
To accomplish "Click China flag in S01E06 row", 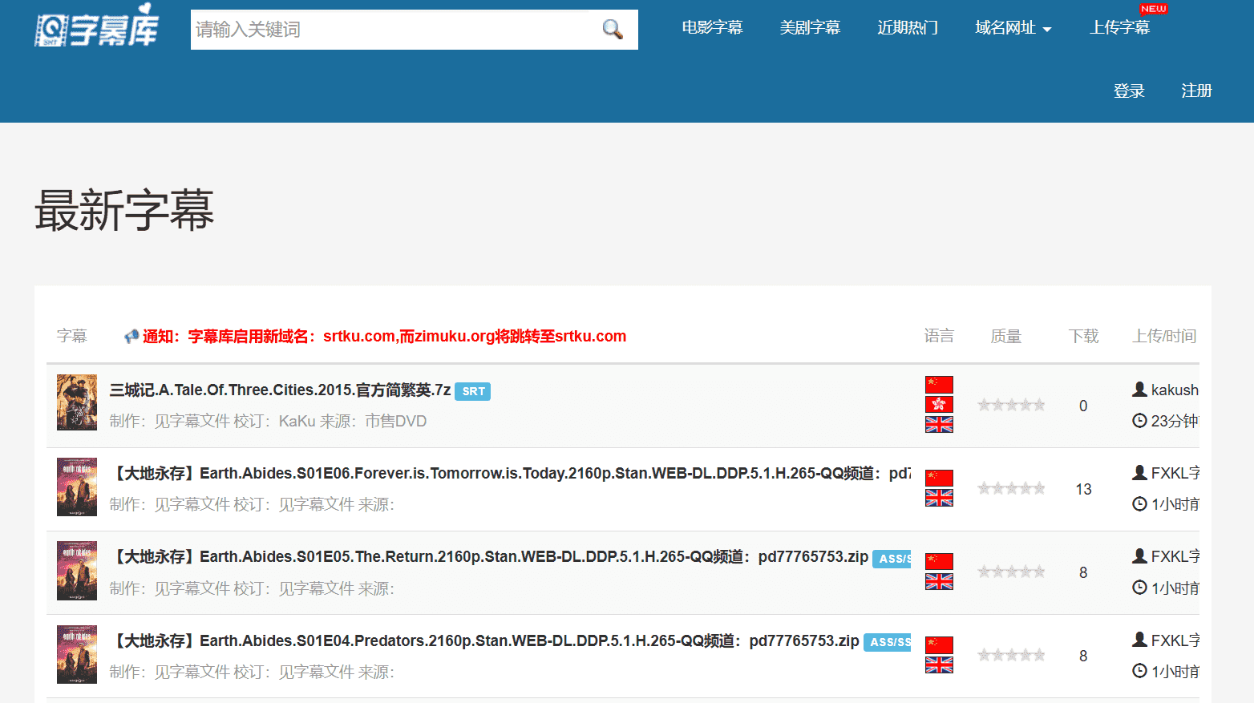I will [939, 478].
